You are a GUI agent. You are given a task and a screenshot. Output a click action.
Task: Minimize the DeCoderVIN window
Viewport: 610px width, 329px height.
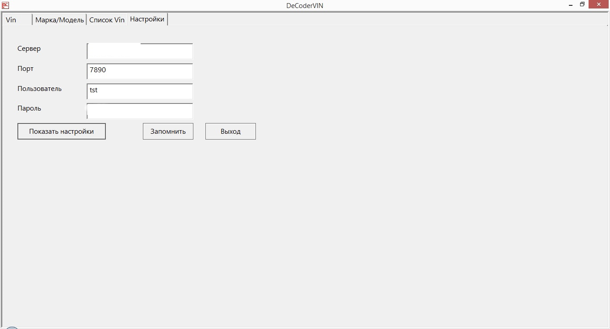571,5
